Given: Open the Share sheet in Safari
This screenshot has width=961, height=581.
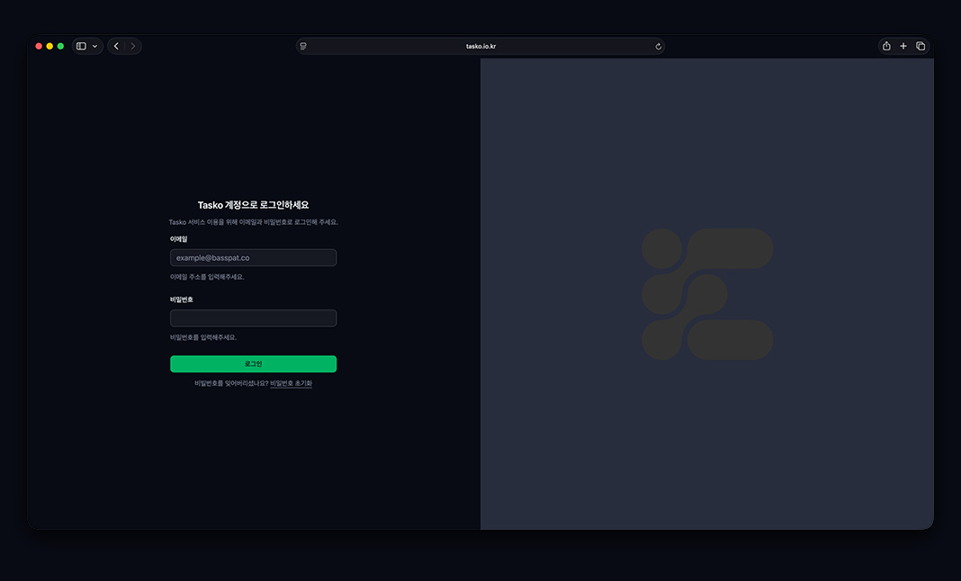Looking at the screenshot, I should coord(885,46).
